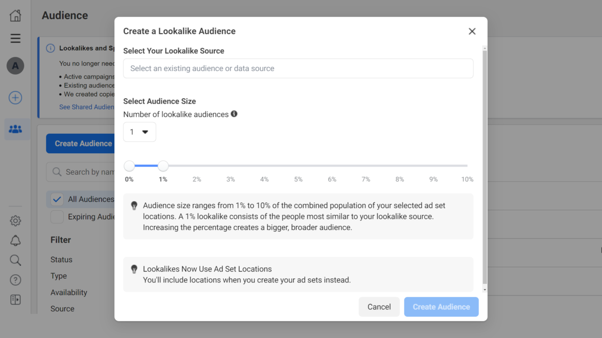Image resolution: width=602 pixels, height=338 pixels.
Task: Select the Audiences people icon
Action: (15, 129)
